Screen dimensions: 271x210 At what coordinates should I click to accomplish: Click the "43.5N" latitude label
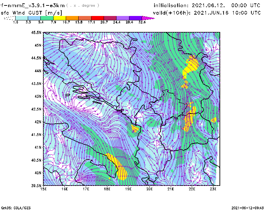tap(36, 84)
